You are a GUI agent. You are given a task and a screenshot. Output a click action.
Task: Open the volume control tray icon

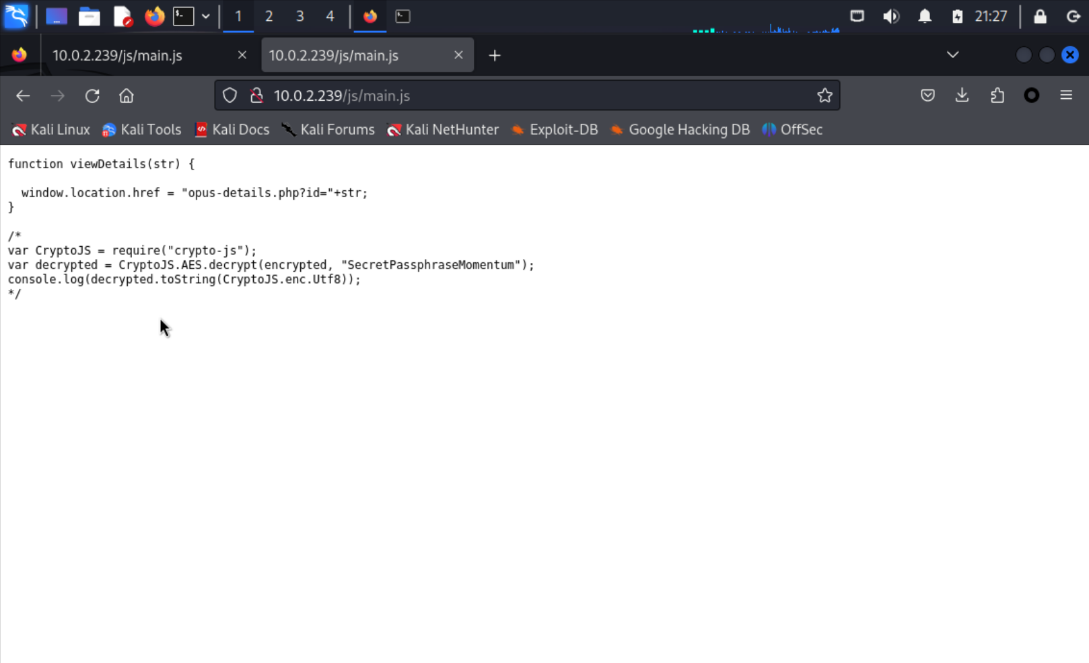[x=891, y=16]
